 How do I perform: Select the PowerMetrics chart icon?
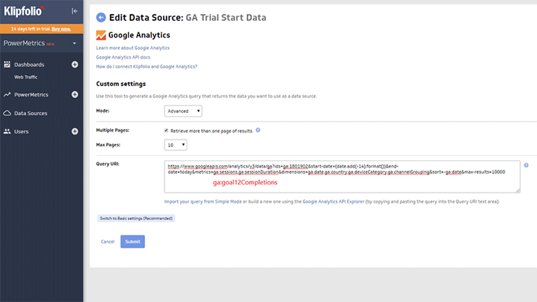tap(7, 95)
